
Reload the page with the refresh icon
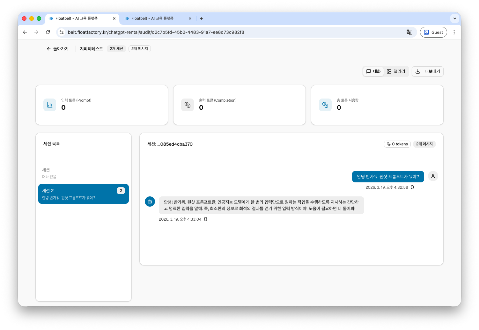click(48, 32)
